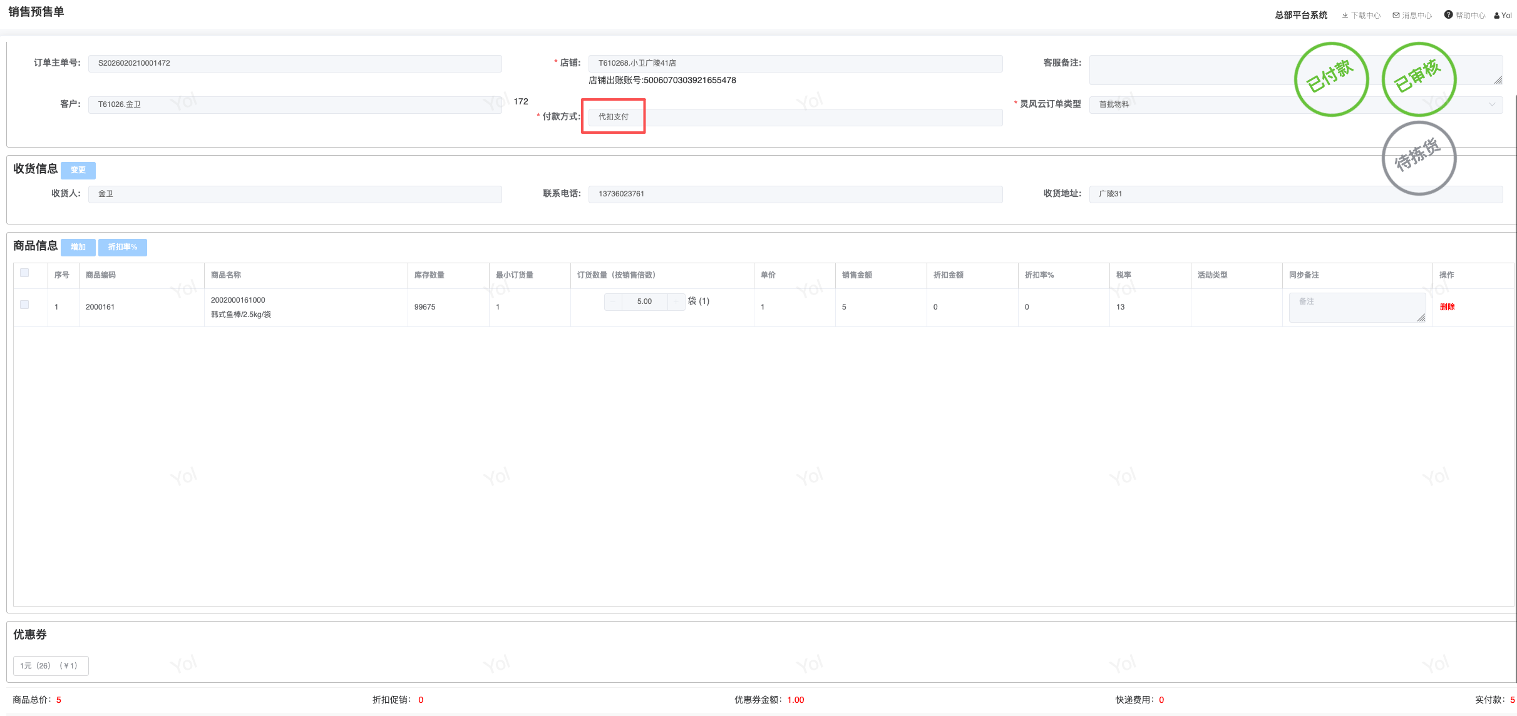This screenshot has height=716, width=1517.
Task: Open the 付款方式 payment method field
Action: pos(795,117)
